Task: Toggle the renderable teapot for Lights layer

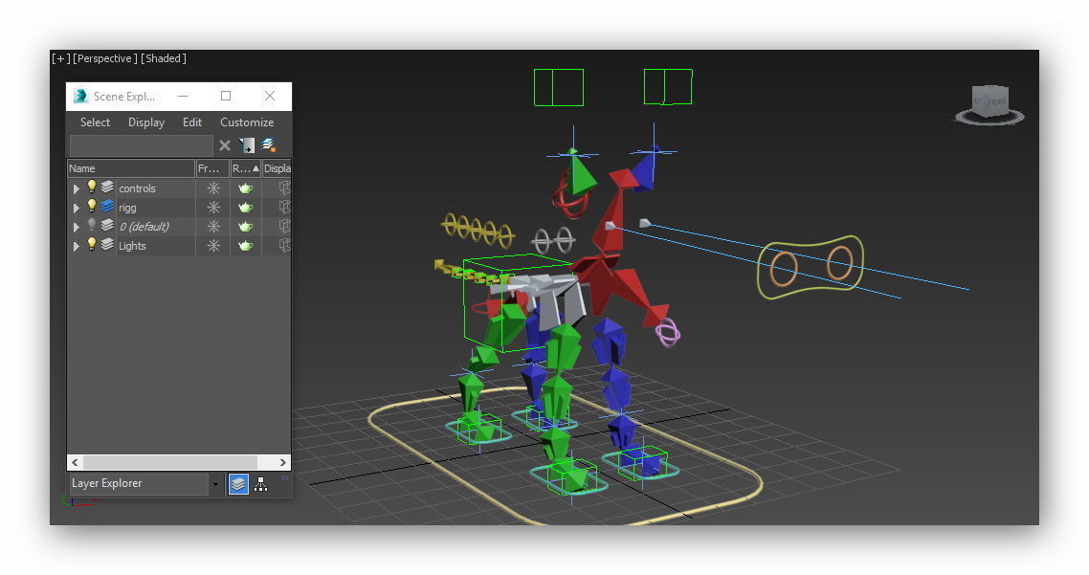Action: pyautogui.click(x=245, y=246)
